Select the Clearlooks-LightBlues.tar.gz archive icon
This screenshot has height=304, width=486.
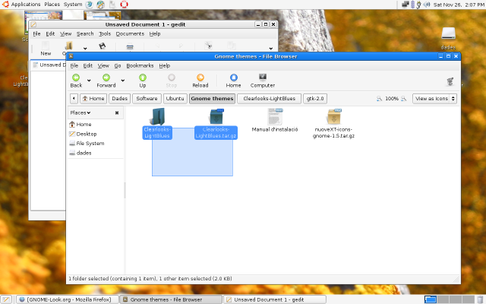coord(216,116)
